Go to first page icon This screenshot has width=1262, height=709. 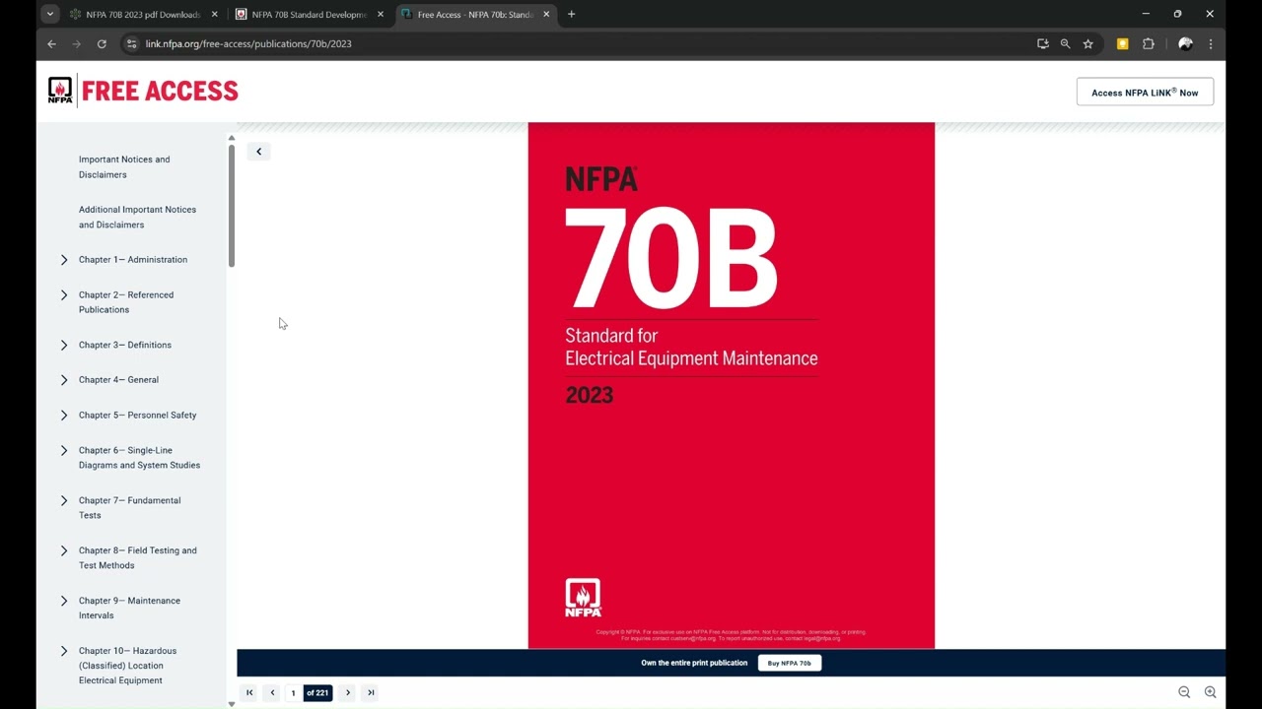tap(249, 692)
